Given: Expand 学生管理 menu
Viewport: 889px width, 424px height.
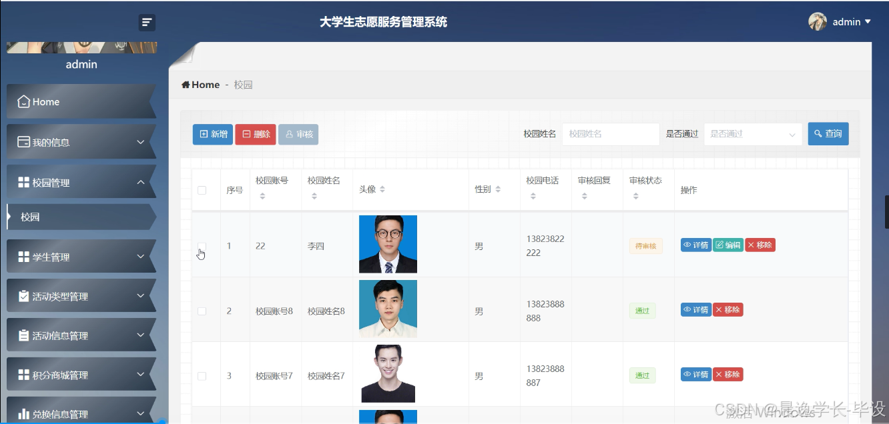Looking at the screenshot, I should coord(81,257).
